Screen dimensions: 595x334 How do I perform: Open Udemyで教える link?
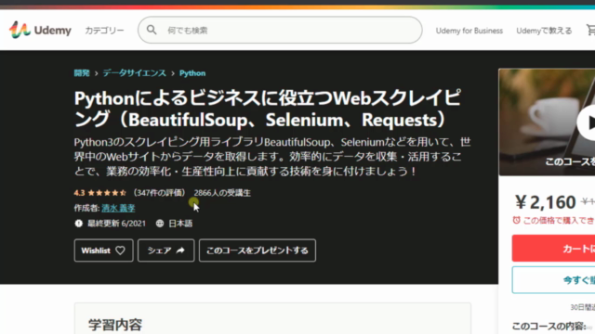pyautogui.click(x=544, y=31)
